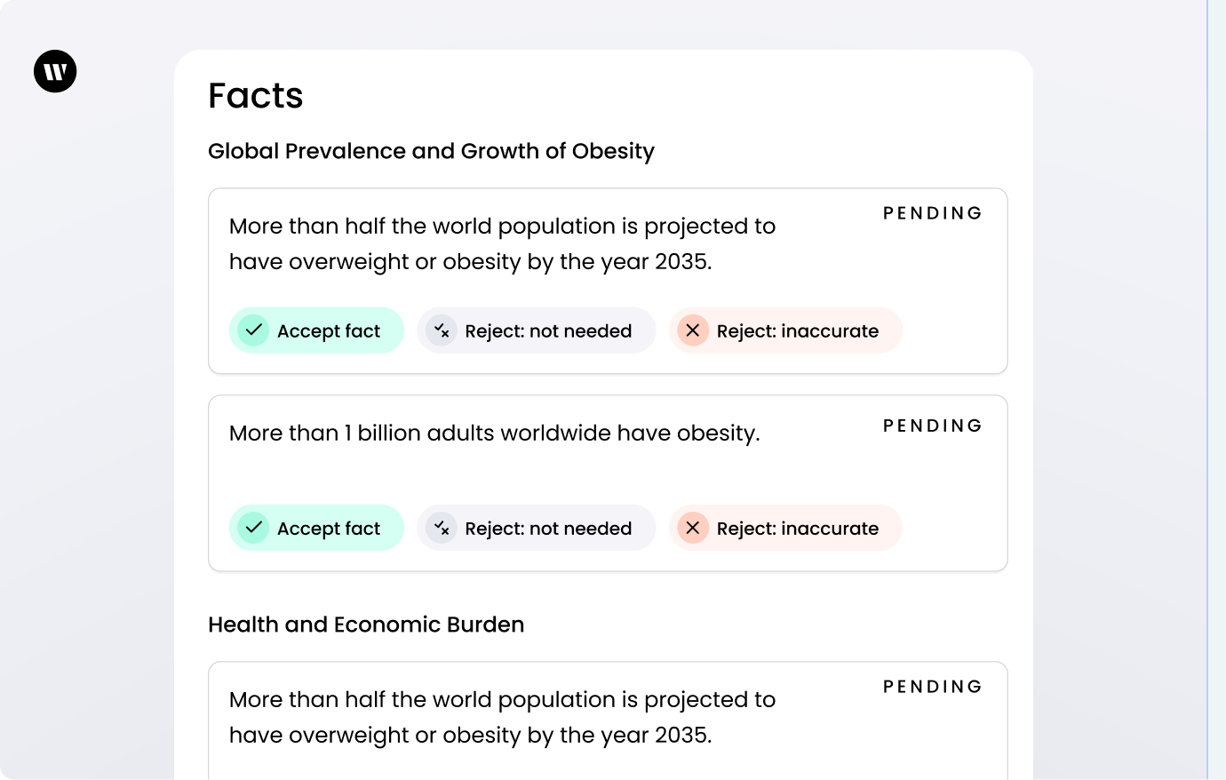Click the Facts page title

256,96
